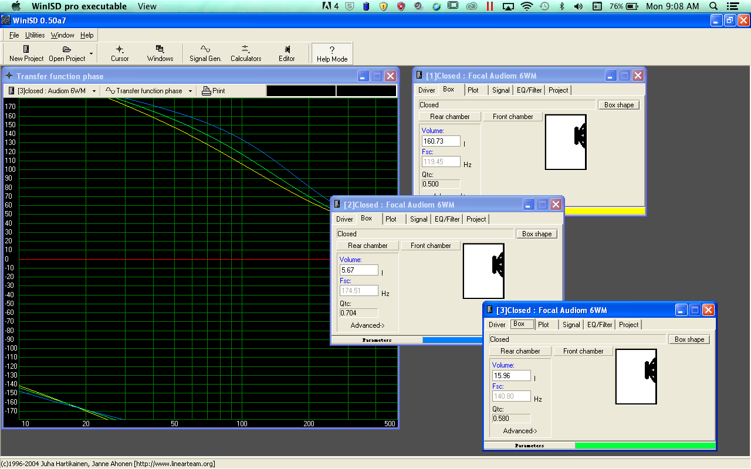This screenshot has height=469, width=751.
Task: Click the New Project toolbar icon
Action: point(26,53)
